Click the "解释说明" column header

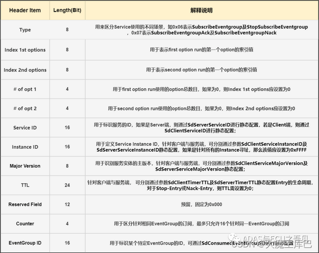pyautogui.click(x=201, y=10)
